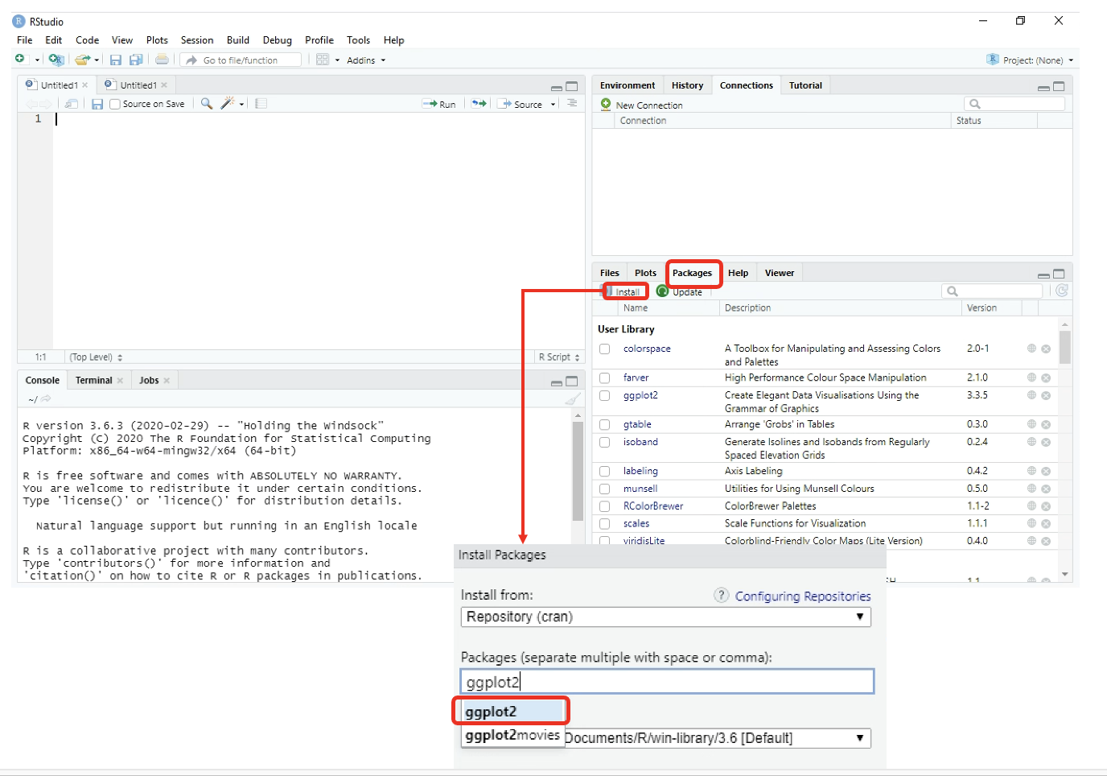Check the ggplot2 package checkbox
This screenshot has width=1107, height=776.
click(x=605, y=395)
